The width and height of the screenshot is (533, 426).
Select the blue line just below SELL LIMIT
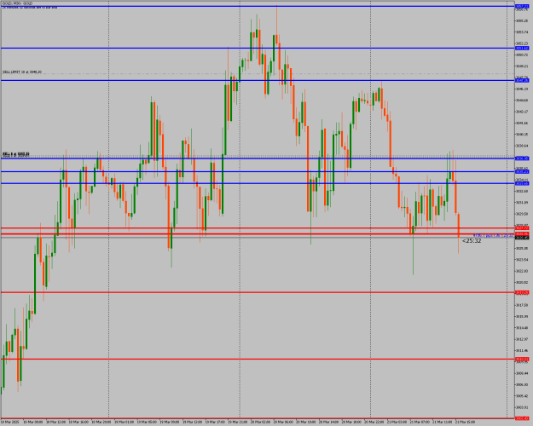(x=258, y=80)
